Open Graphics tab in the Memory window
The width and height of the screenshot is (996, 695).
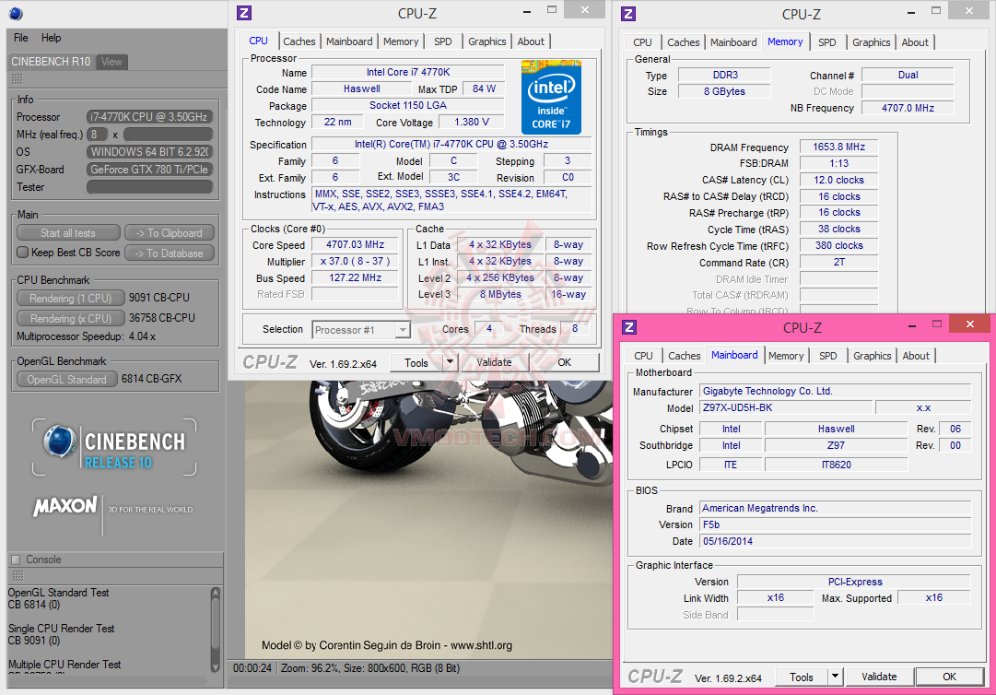tap(871, 42)
